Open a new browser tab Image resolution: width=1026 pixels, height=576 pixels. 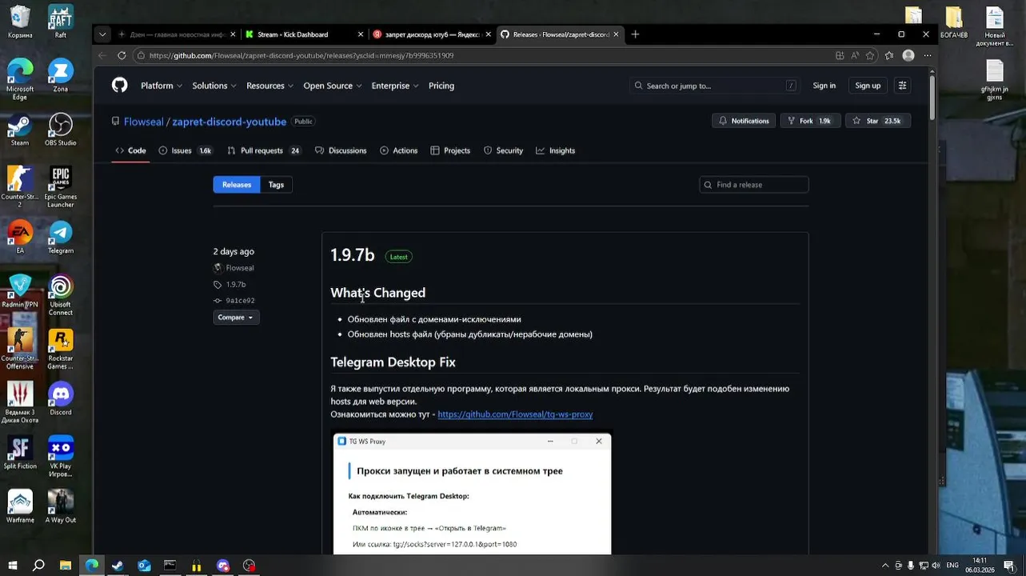(x=635, y=34)
